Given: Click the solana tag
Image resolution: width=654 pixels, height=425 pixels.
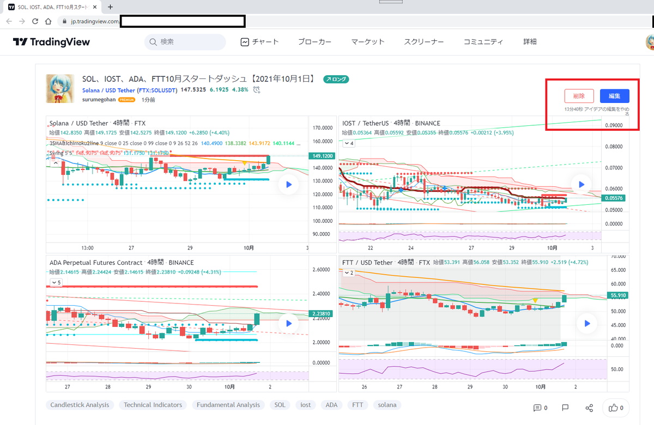Looking at the screenshot, I should (387, 405).
